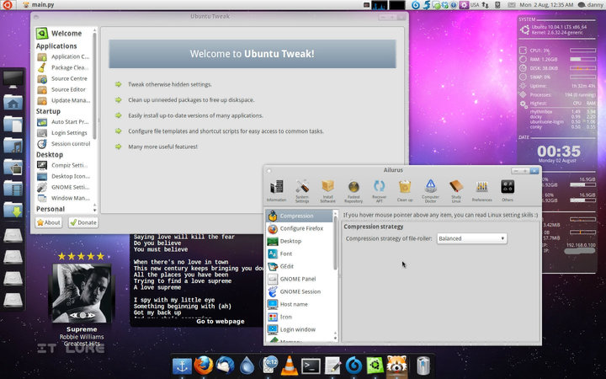Select Compression in Ailurus settings list

tap(299, 216)
